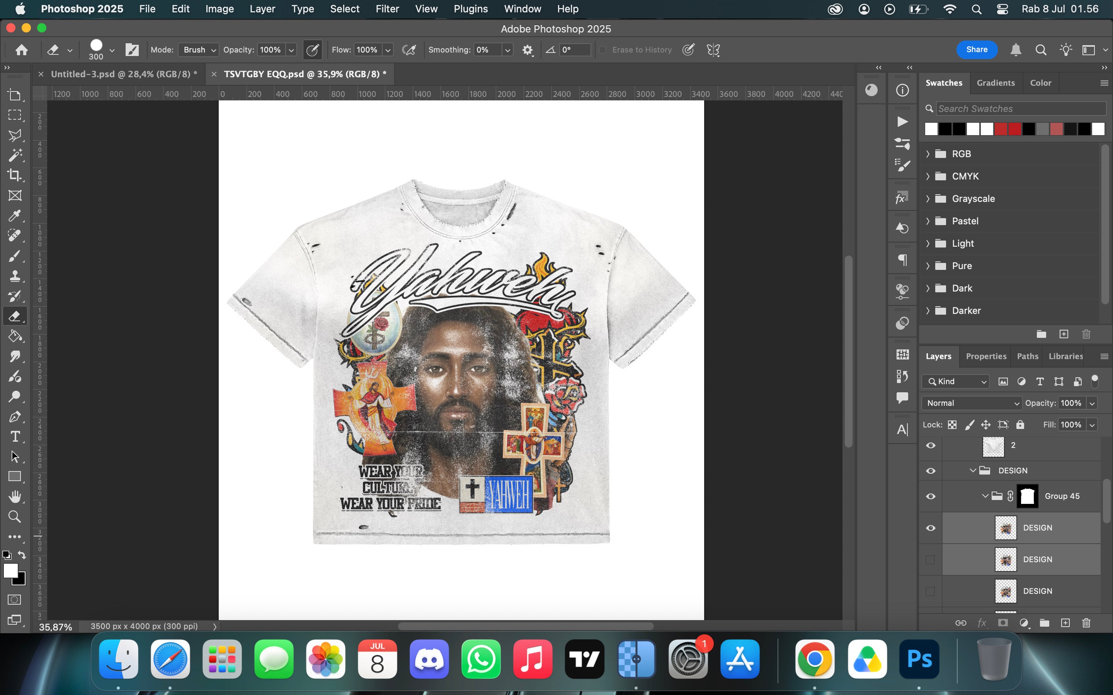Select the Frame tool

tap(15, 195)
